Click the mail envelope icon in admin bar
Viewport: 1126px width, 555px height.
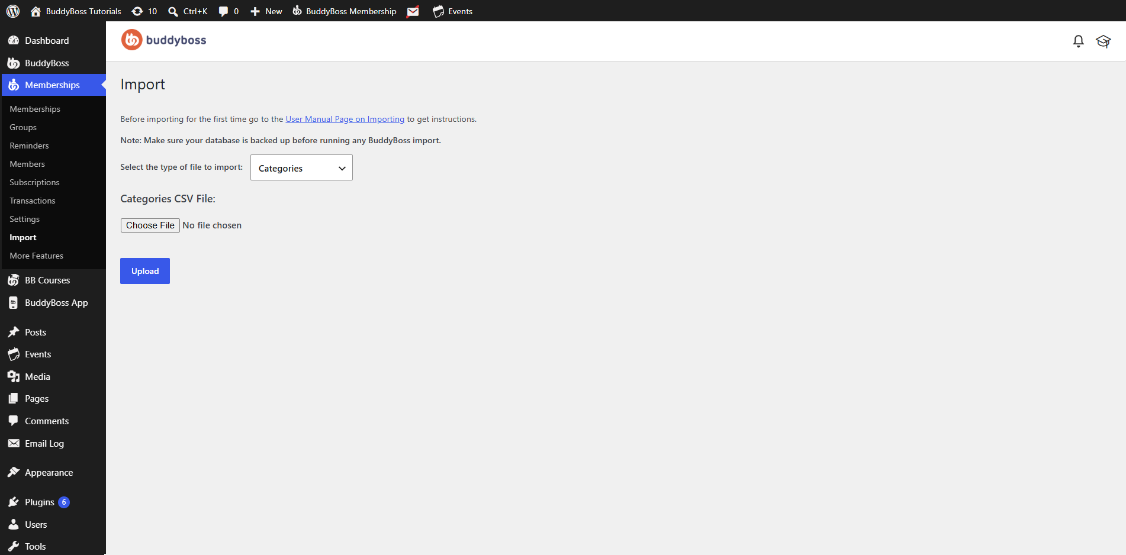pos(413,11)
